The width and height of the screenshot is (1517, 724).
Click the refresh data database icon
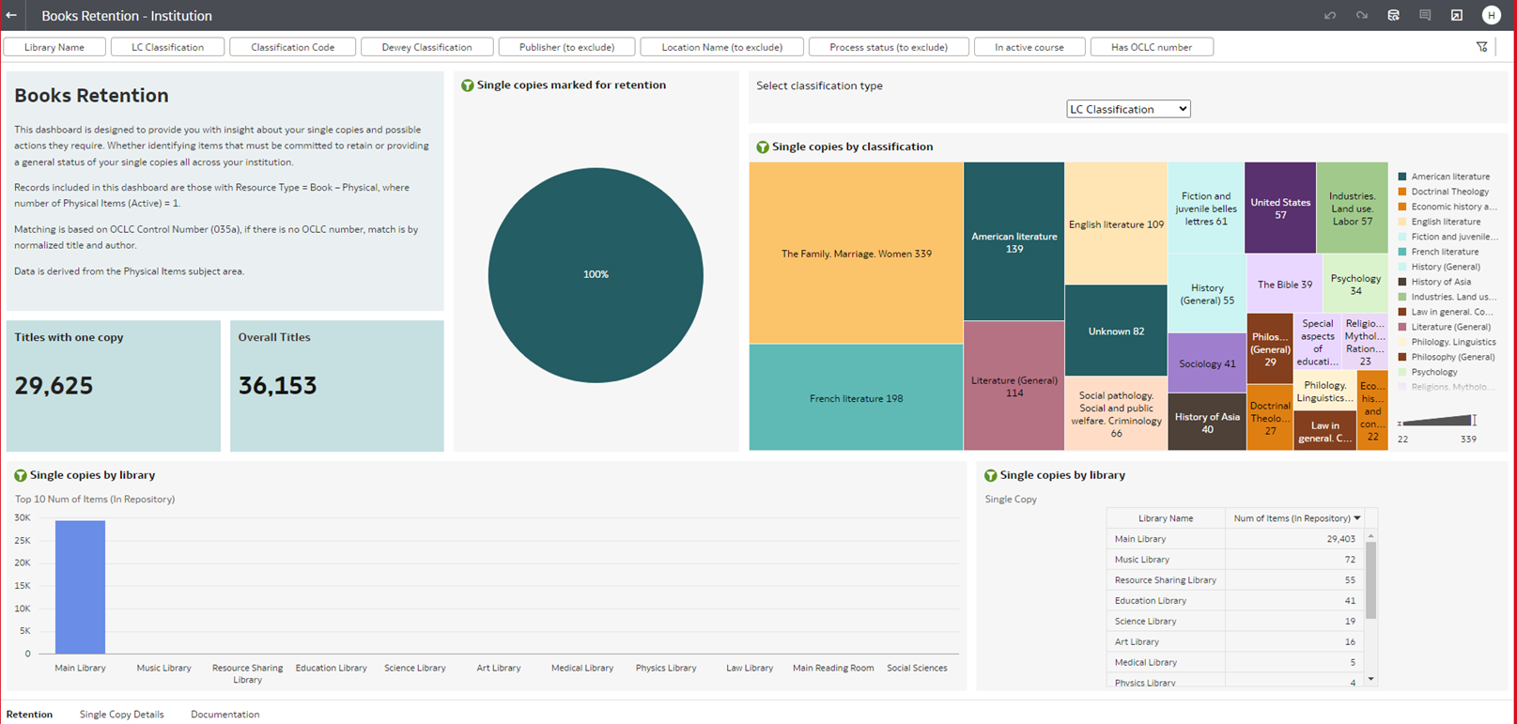(x=1393, y=16)
